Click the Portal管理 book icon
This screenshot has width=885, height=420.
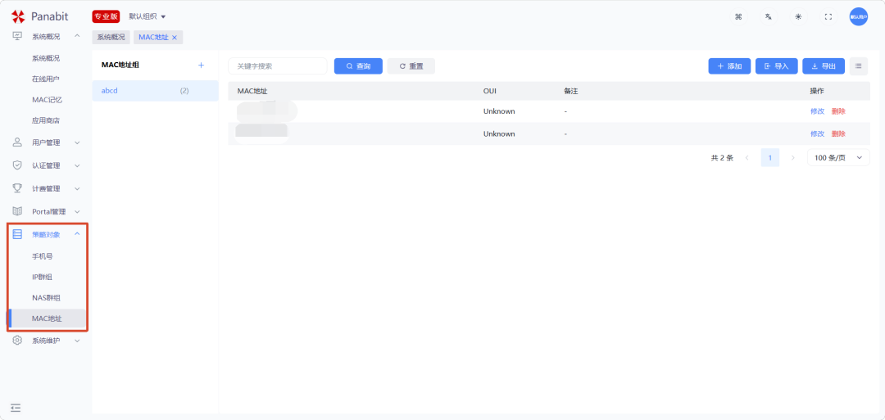point(17,211)
